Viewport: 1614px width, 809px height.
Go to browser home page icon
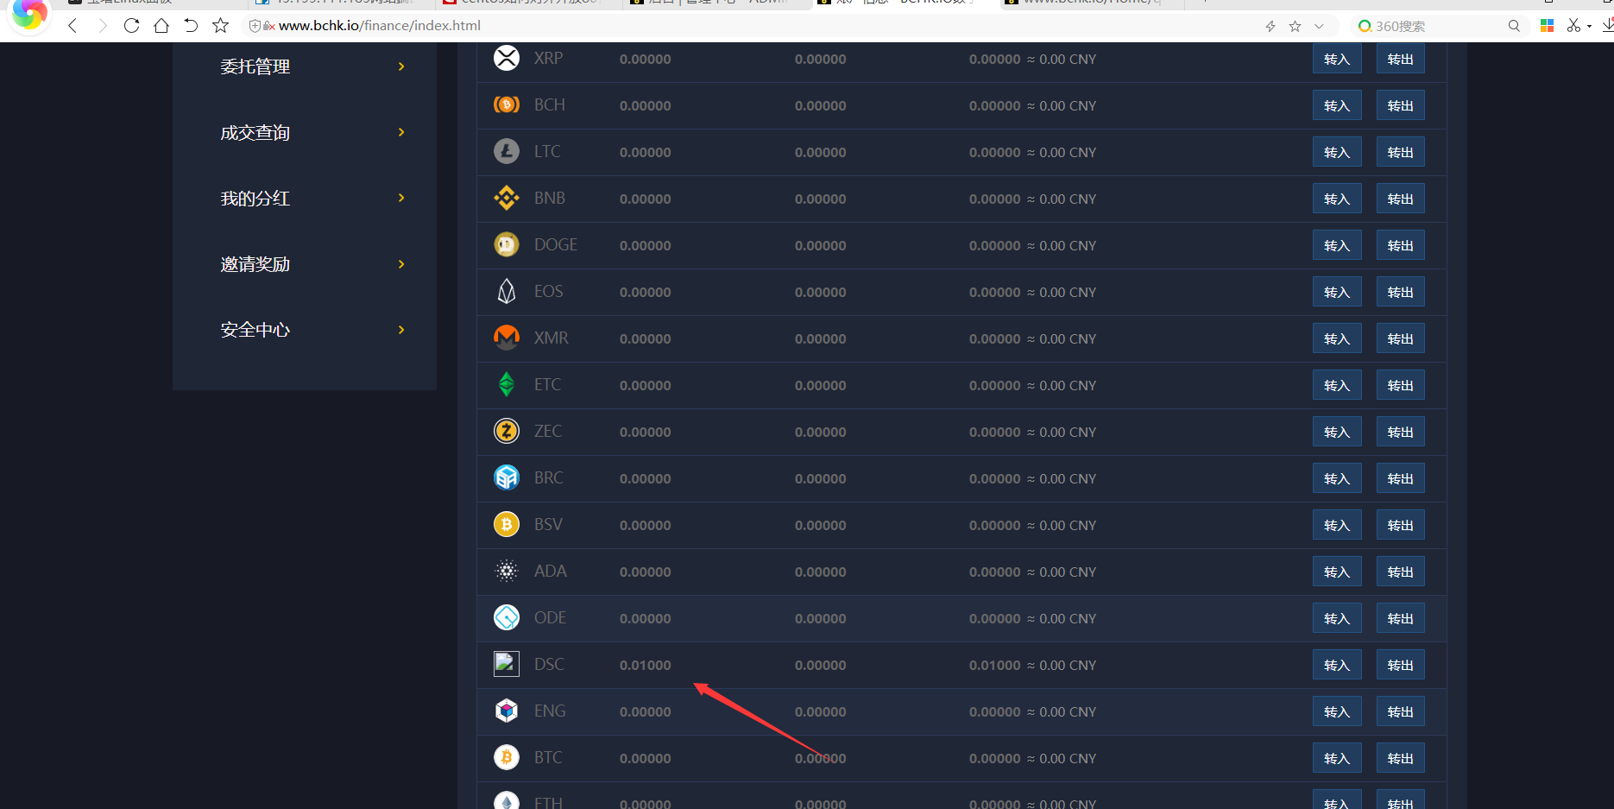click(161, 26)
